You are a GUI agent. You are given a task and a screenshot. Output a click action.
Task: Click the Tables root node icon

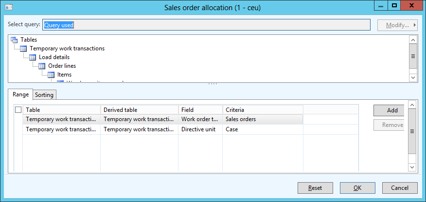tap(14, 40)
